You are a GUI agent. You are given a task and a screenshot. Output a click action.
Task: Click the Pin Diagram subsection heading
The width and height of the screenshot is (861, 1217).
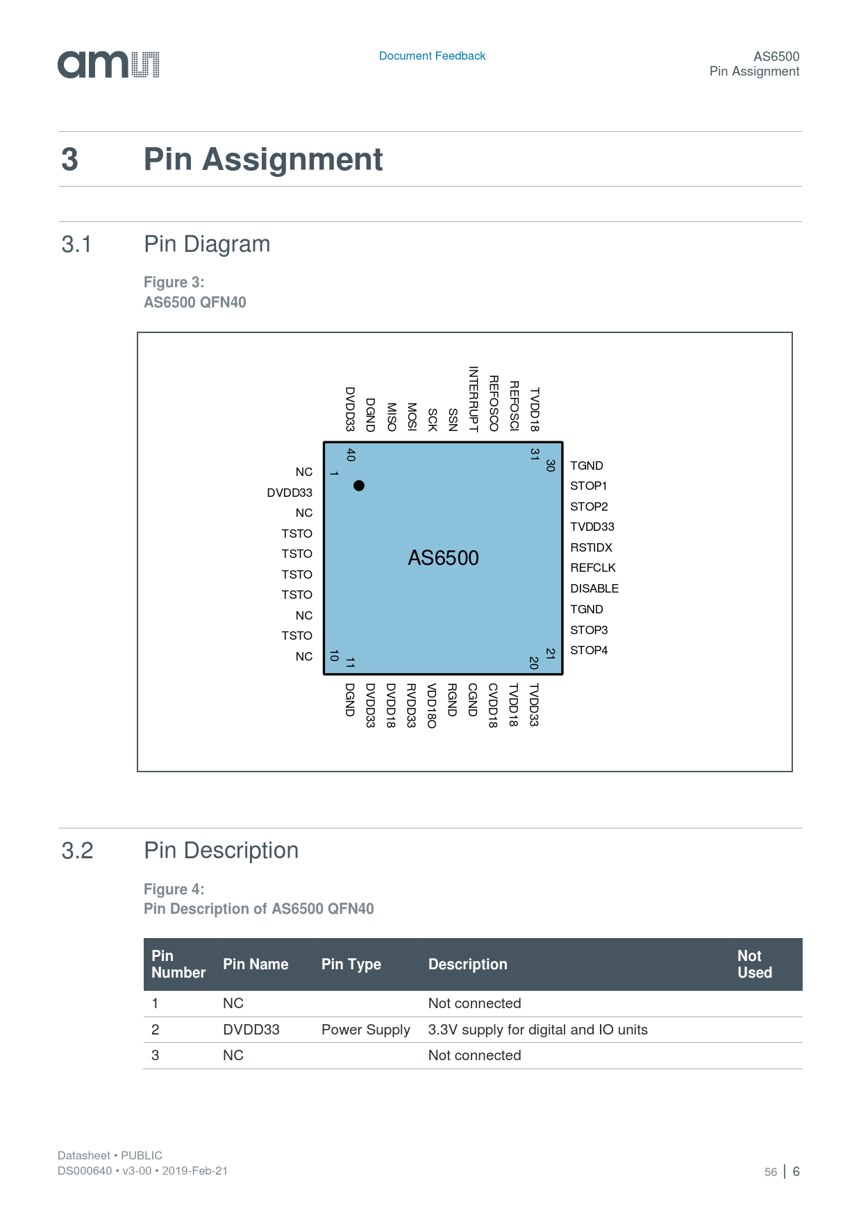pos(207,244)
